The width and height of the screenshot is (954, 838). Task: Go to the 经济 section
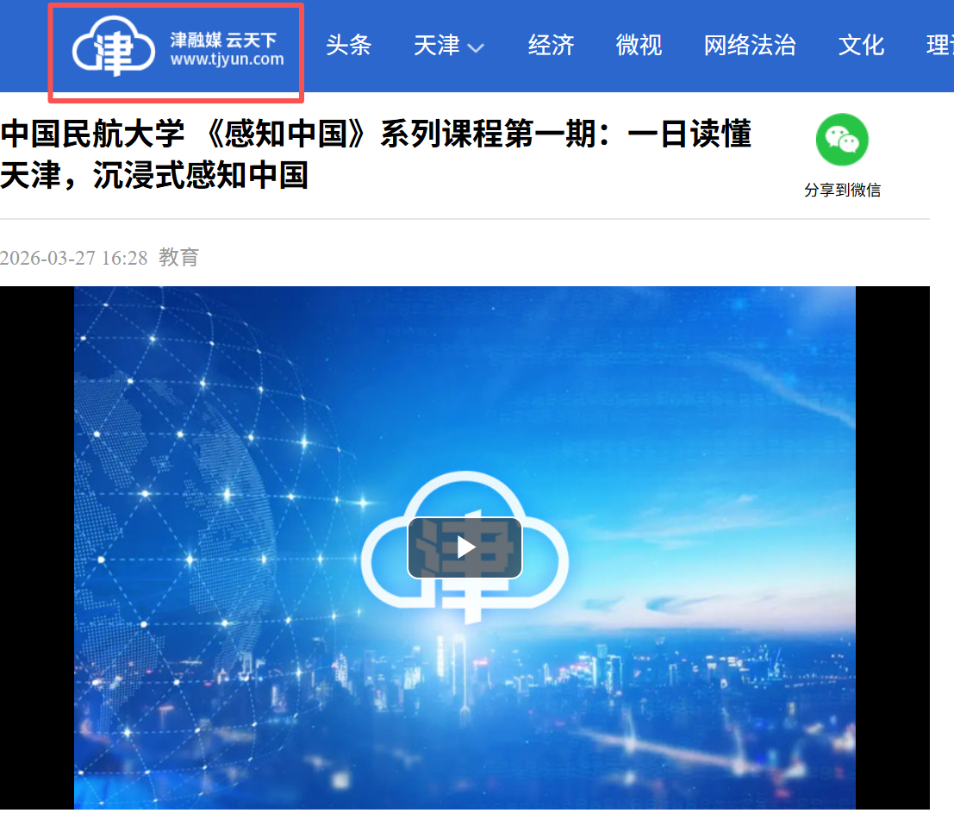551,45
